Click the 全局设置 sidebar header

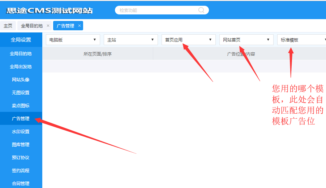(x=21, y=40)
